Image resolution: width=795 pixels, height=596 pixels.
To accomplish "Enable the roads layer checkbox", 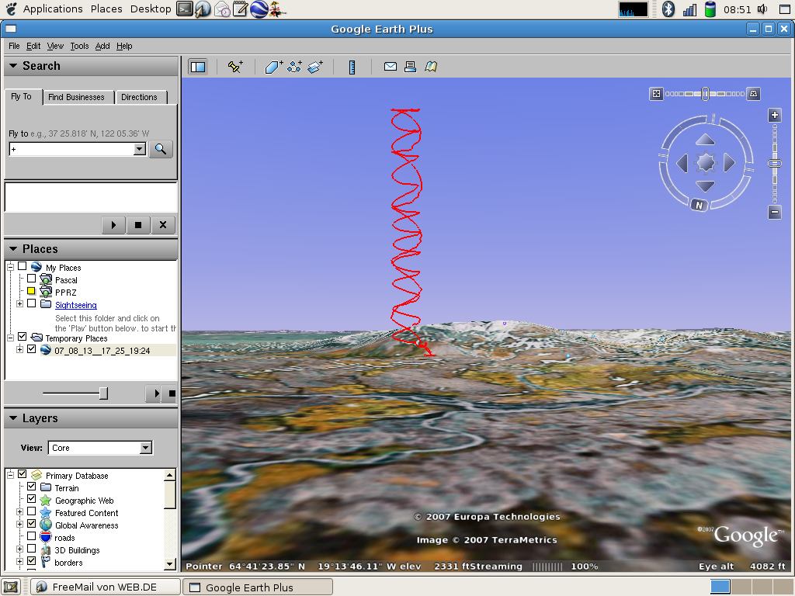I will 31,536.
